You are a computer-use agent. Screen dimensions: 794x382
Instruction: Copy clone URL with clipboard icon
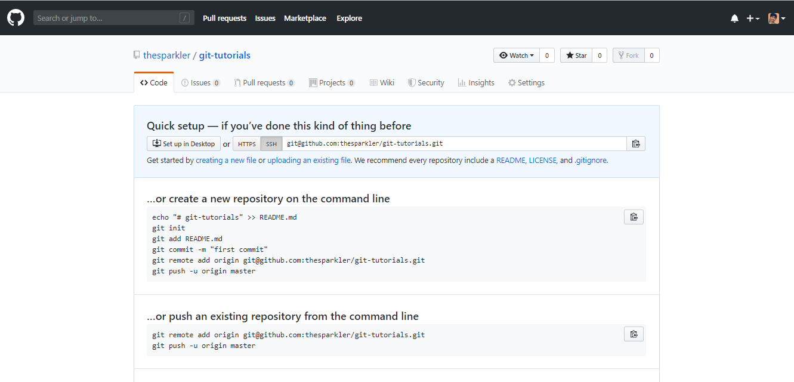[636, 144]
